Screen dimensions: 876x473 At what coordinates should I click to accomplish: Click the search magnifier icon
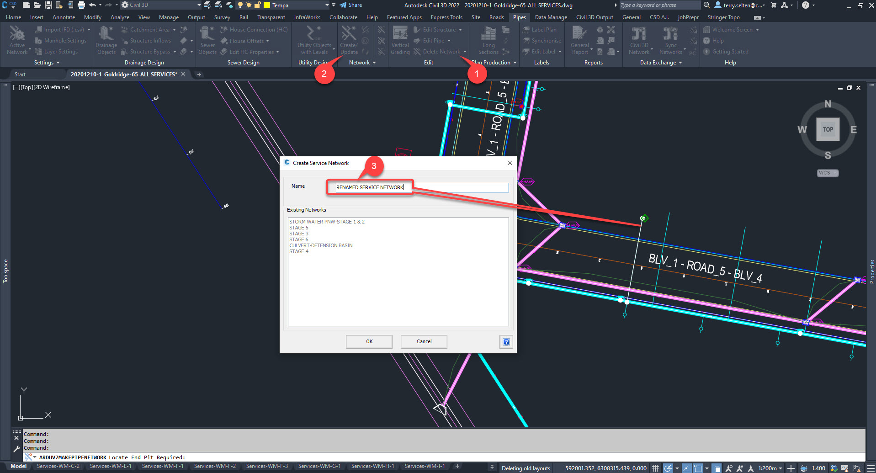pyautogui.click(x=706, y=5)
